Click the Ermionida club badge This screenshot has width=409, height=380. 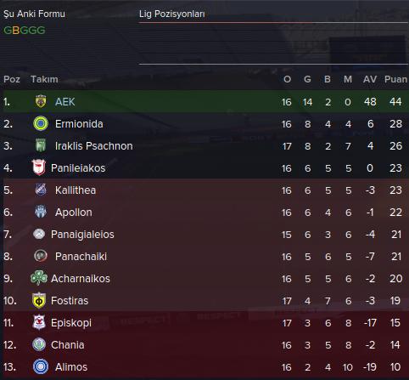[41, 123]
